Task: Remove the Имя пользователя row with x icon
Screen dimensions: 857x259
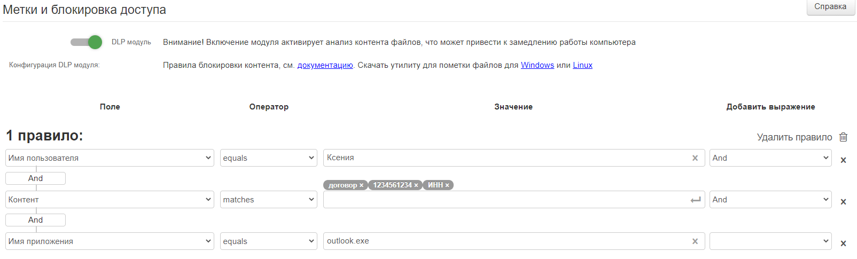Action: click(x=843, y=160)
